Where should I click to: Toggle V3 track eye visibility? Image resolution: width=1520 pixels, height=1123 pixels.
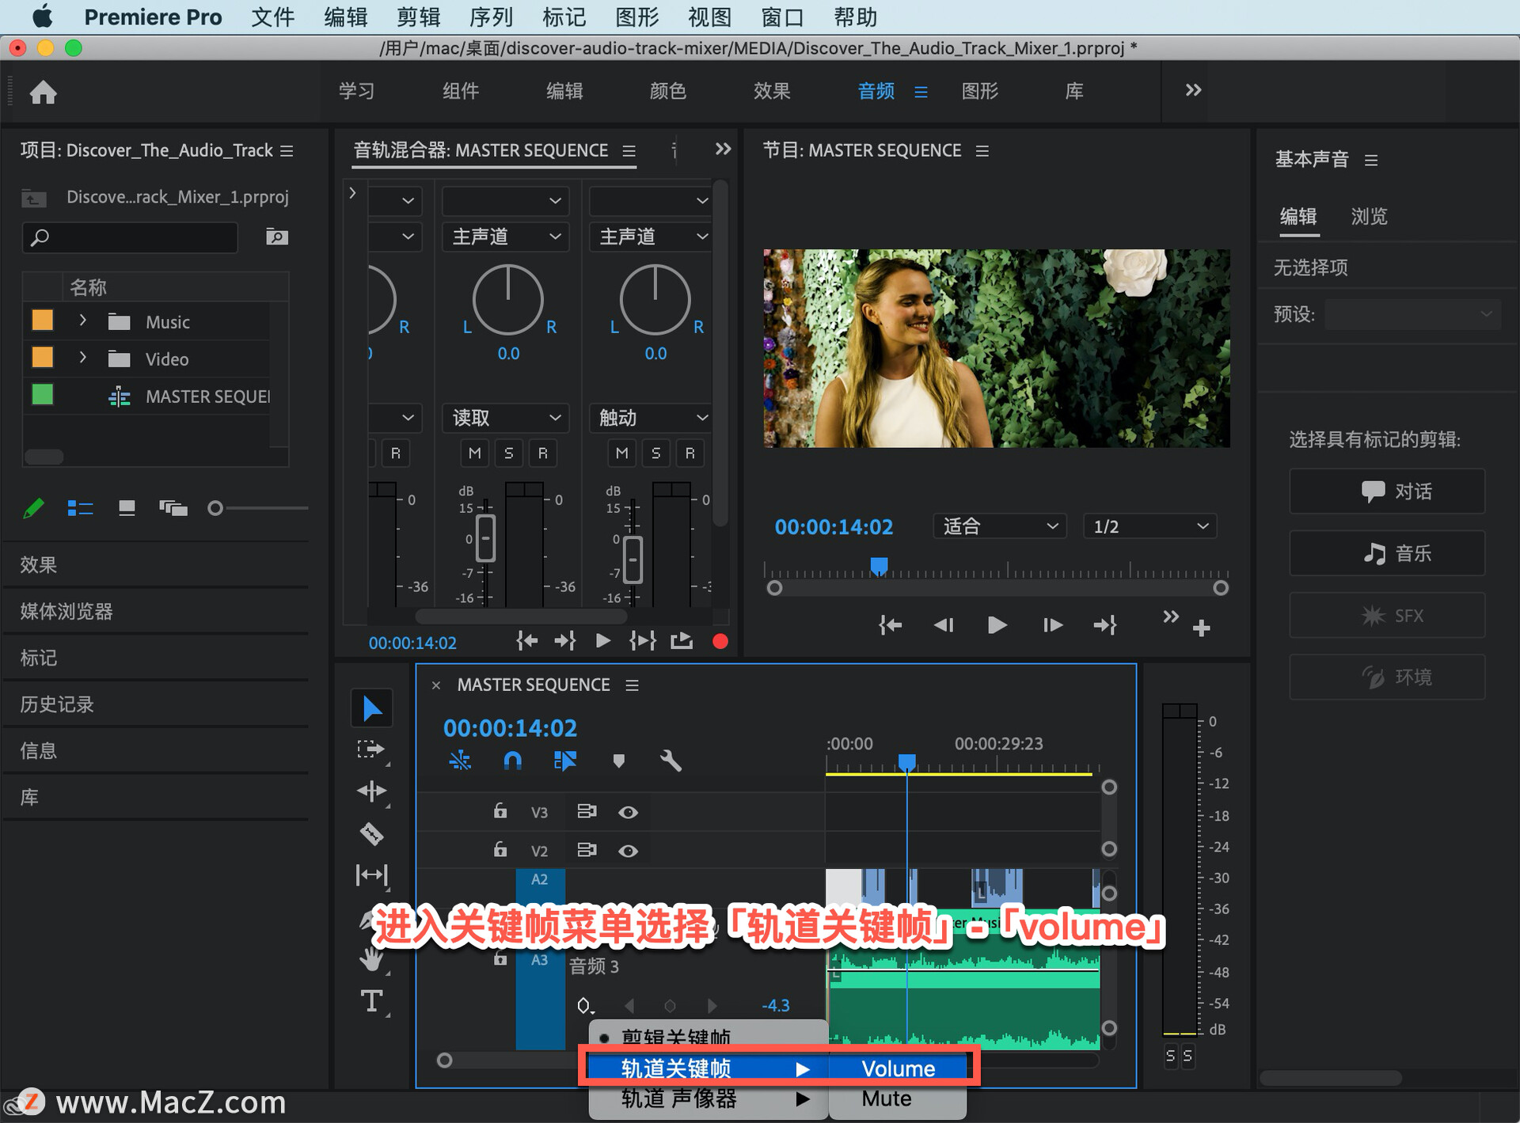click(628, 812)
